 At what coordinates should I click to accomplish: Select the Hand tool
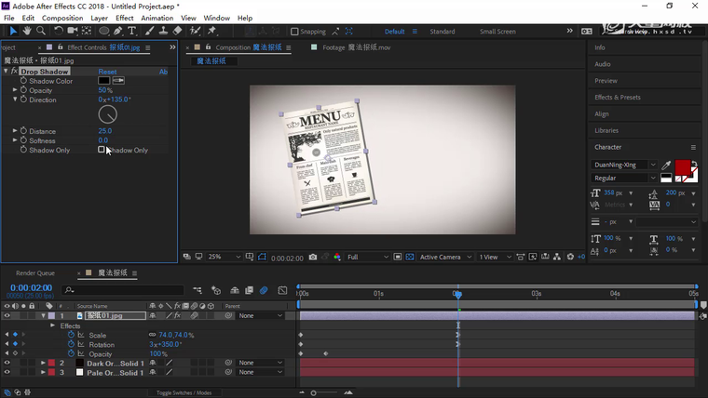point(27,31)
